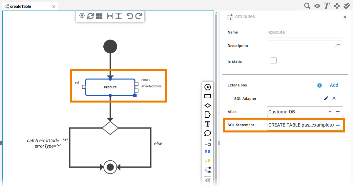Image resolution: width=353 pixels, height=187 pixels.
Task: Select the JS script element tool
Action: [x=207, y=161]
